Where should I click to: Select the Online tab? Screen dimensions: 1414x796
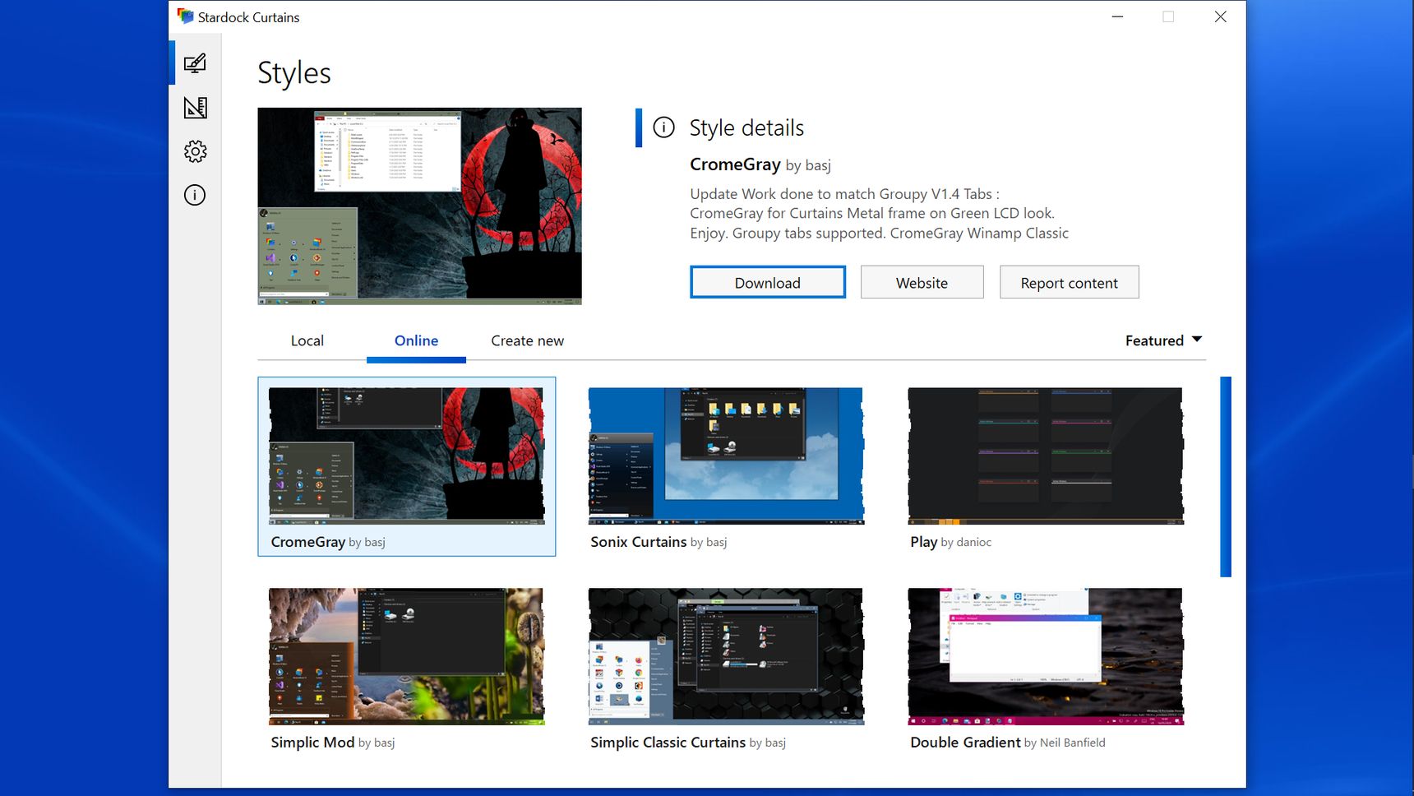[416, 340]
